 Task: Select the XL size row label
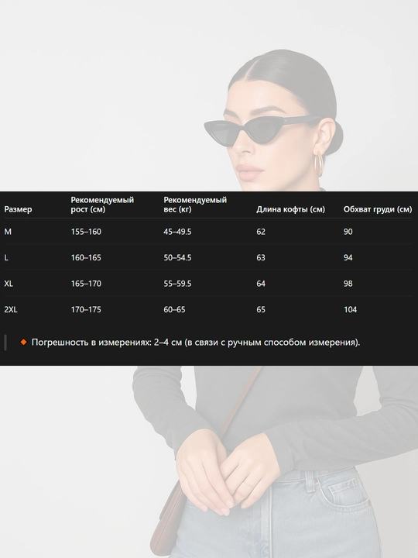(x=9, y=284)
